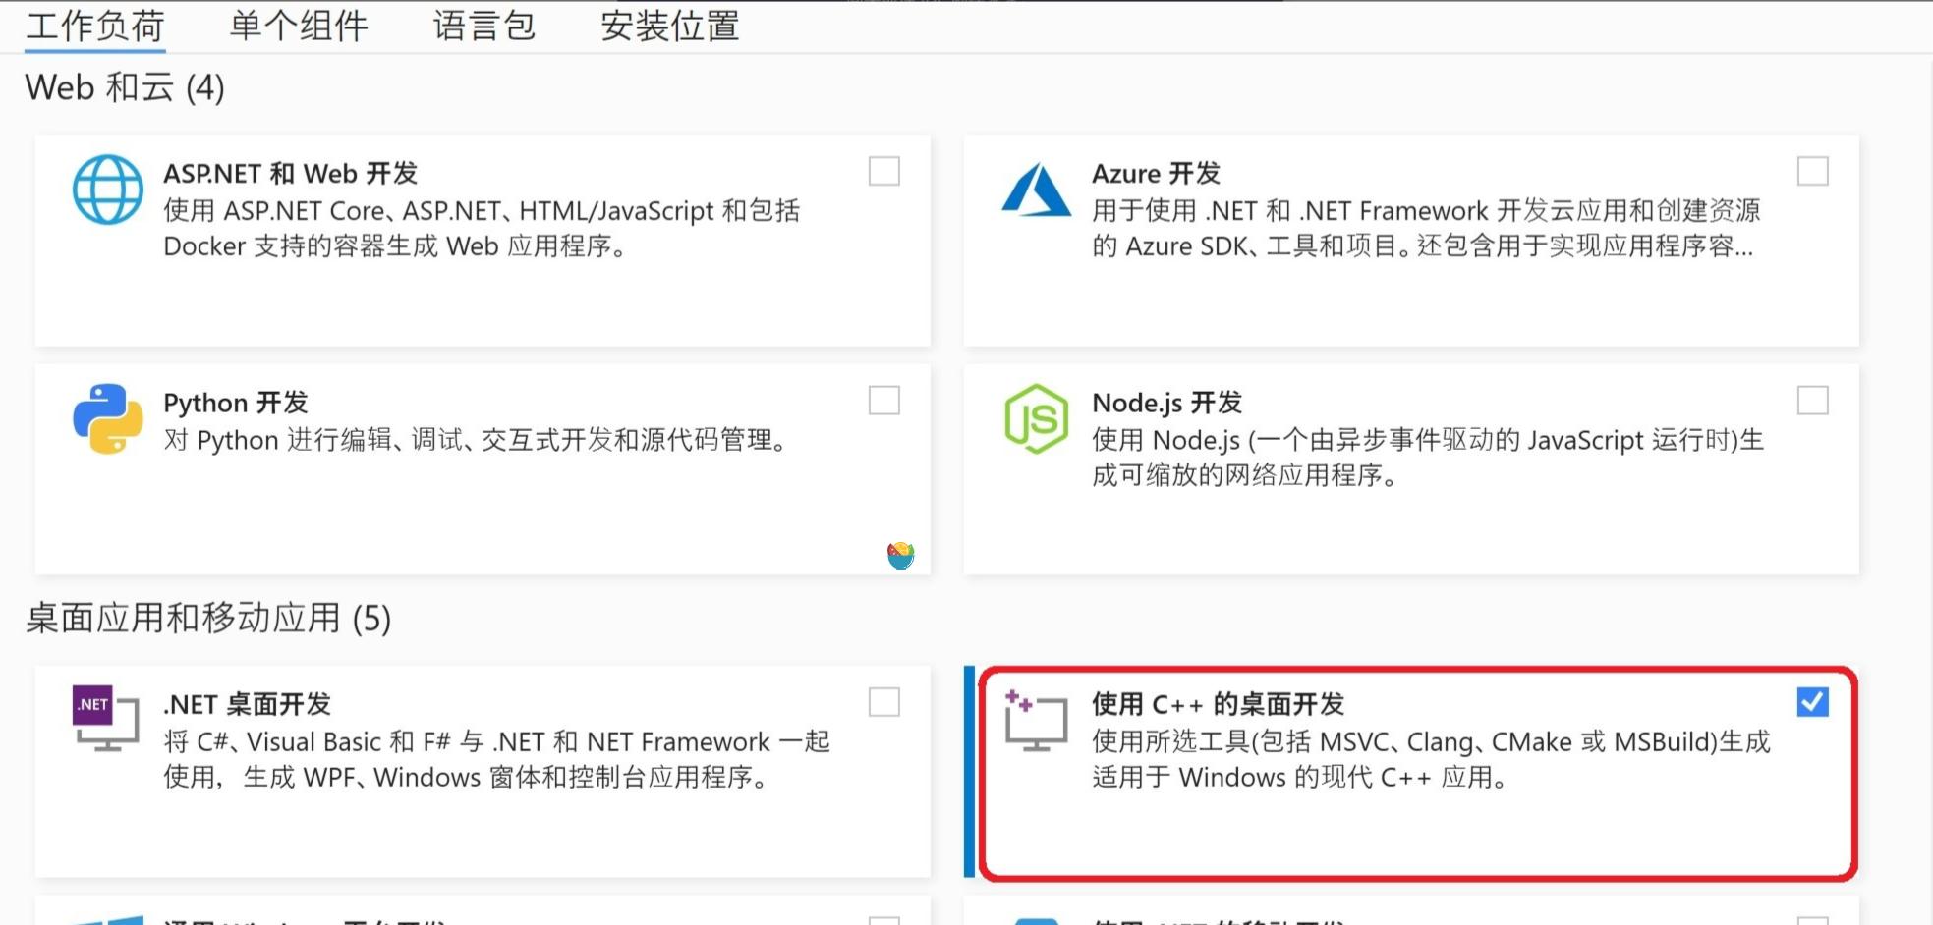The height and width of the screenshot is (925, 1933).
Task: Open the 单个组件 tab
Action: tap(299, 27)
